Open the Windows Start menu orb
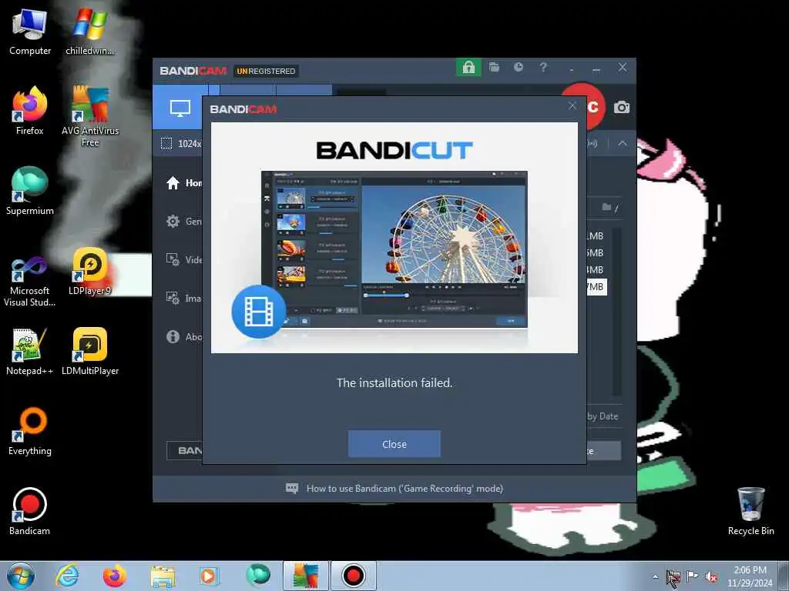789x591 pixels. 21,576
